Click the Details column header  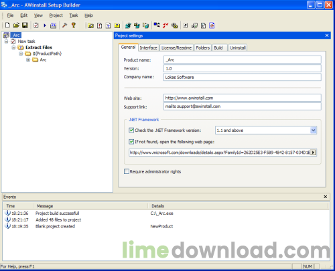(x=239, y=206)
